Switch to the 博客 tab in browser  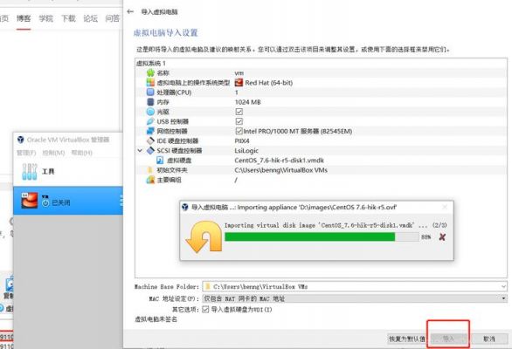[x=24, y=18]
